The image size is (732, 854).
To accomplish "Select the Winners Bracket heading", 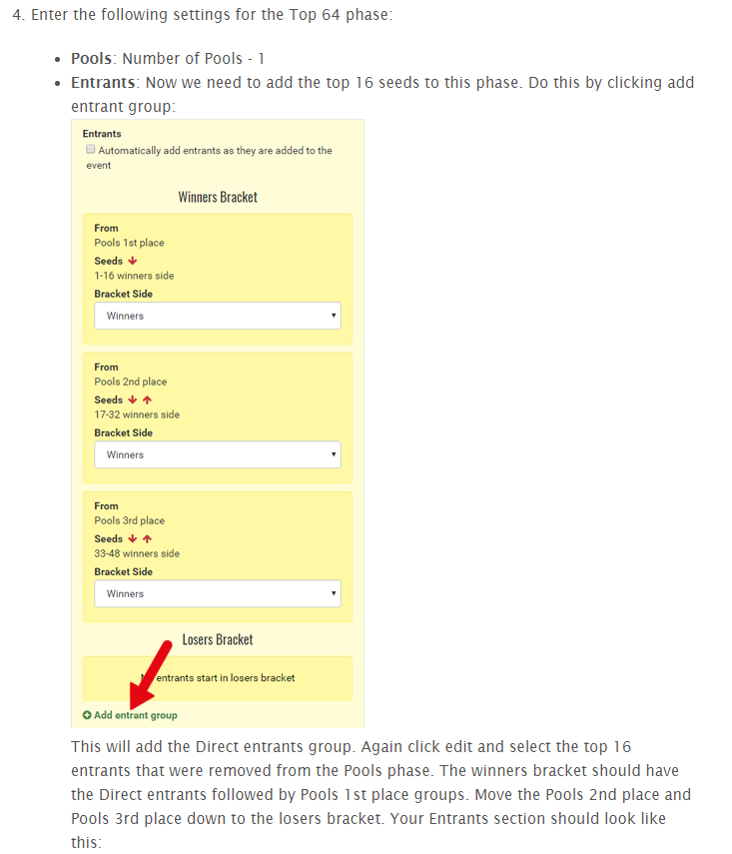I will pos(218,197).
